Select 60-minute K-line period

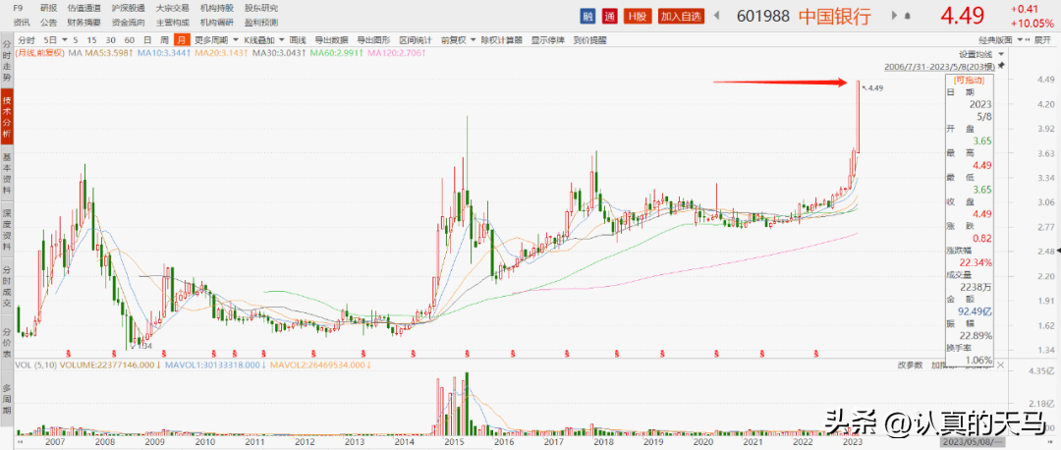[130, 40]
